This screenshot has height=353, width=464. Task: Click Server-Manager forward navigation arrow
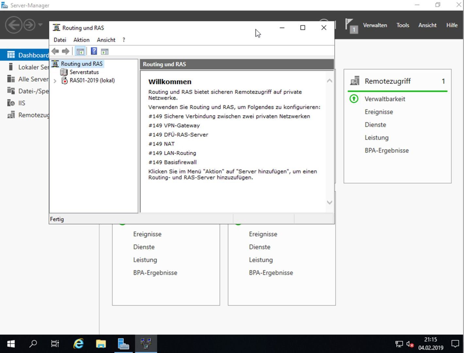[29, 25]
